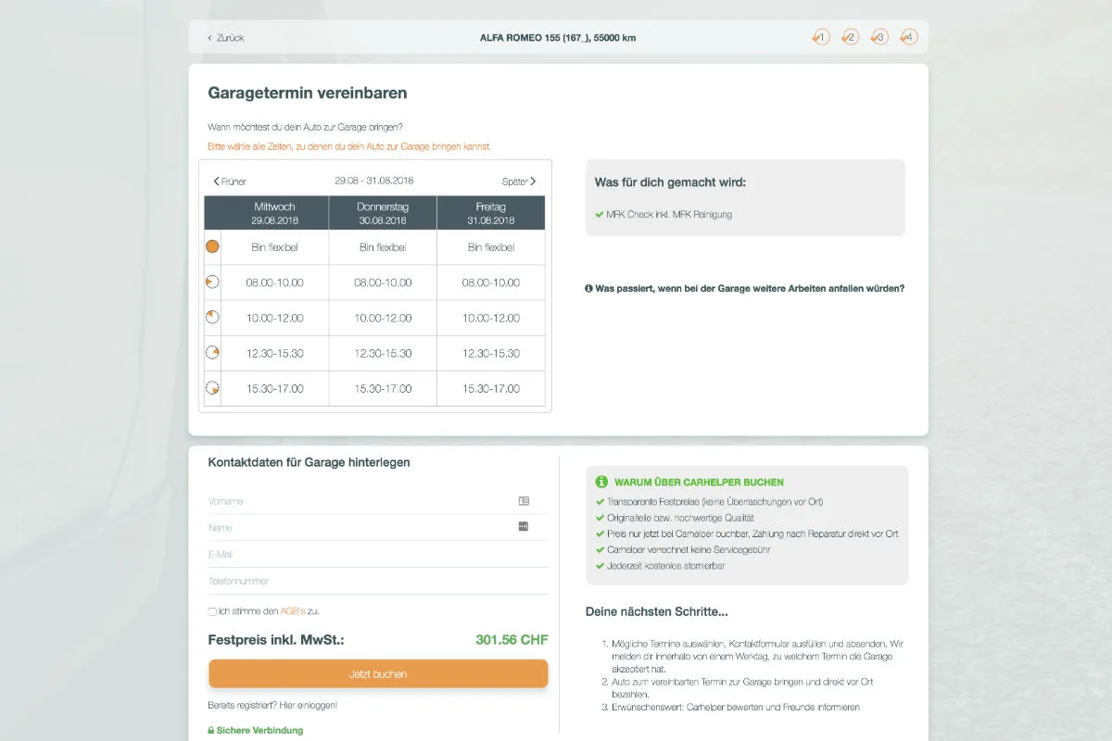This screenshot has width=1112, height=741.
Task: Click checkmark beside Originalteile line
Action: [600, 518]
